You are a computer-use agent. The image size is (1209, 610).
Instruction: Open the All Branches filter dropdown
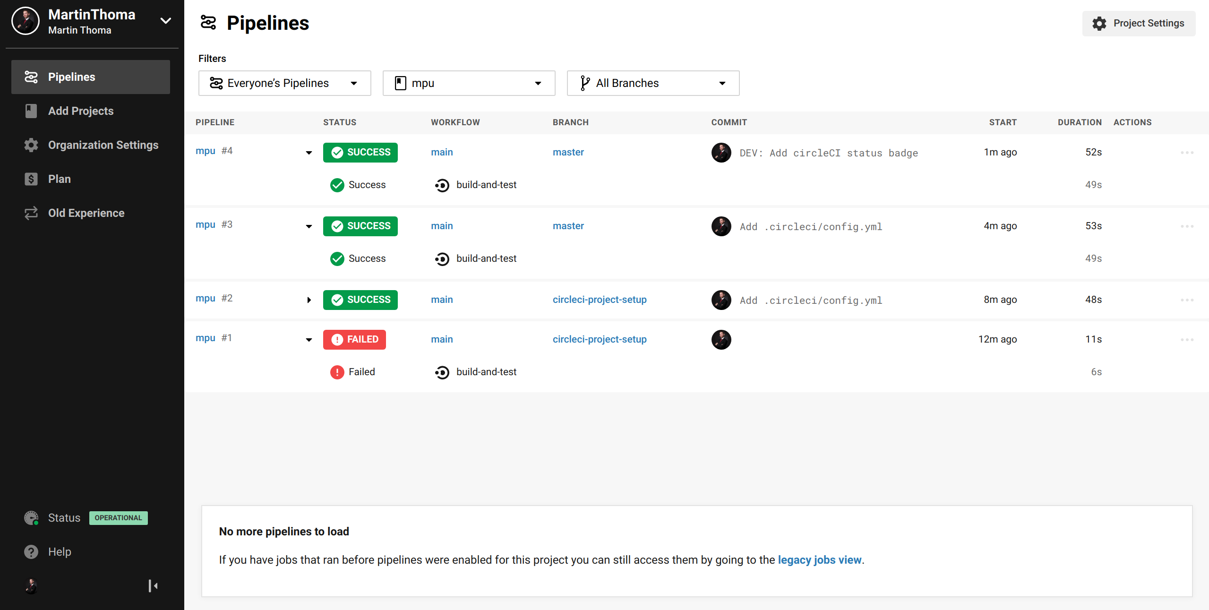653,83
